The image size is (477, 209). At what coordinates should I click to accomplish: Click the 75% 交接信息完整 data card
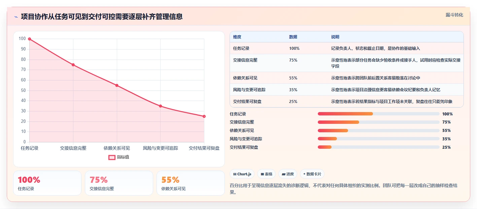point(119,183)
